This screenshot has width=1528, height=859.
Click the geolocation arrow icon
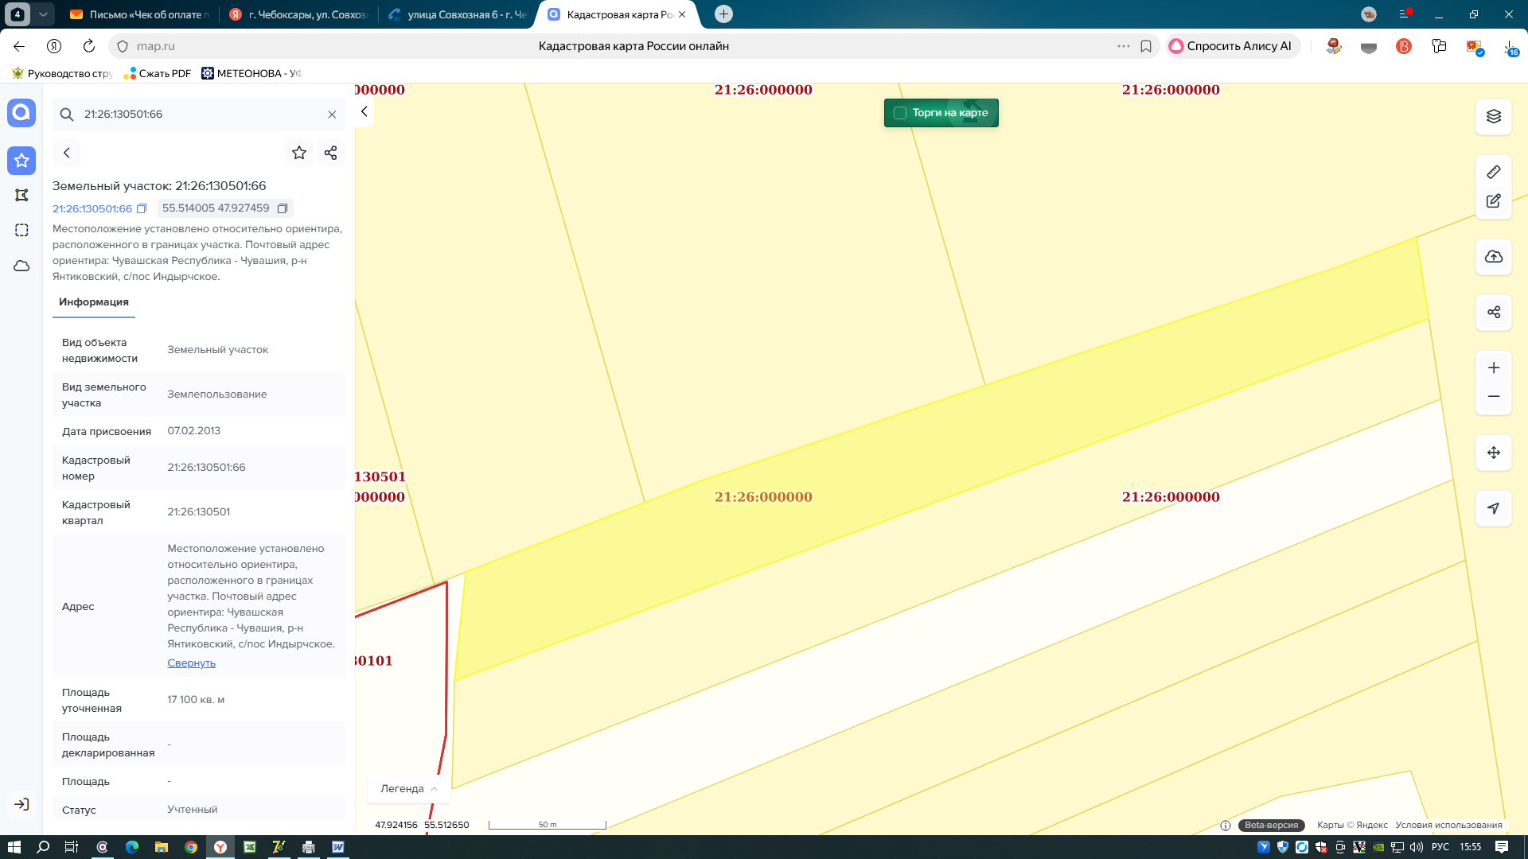pos(1493,508)
